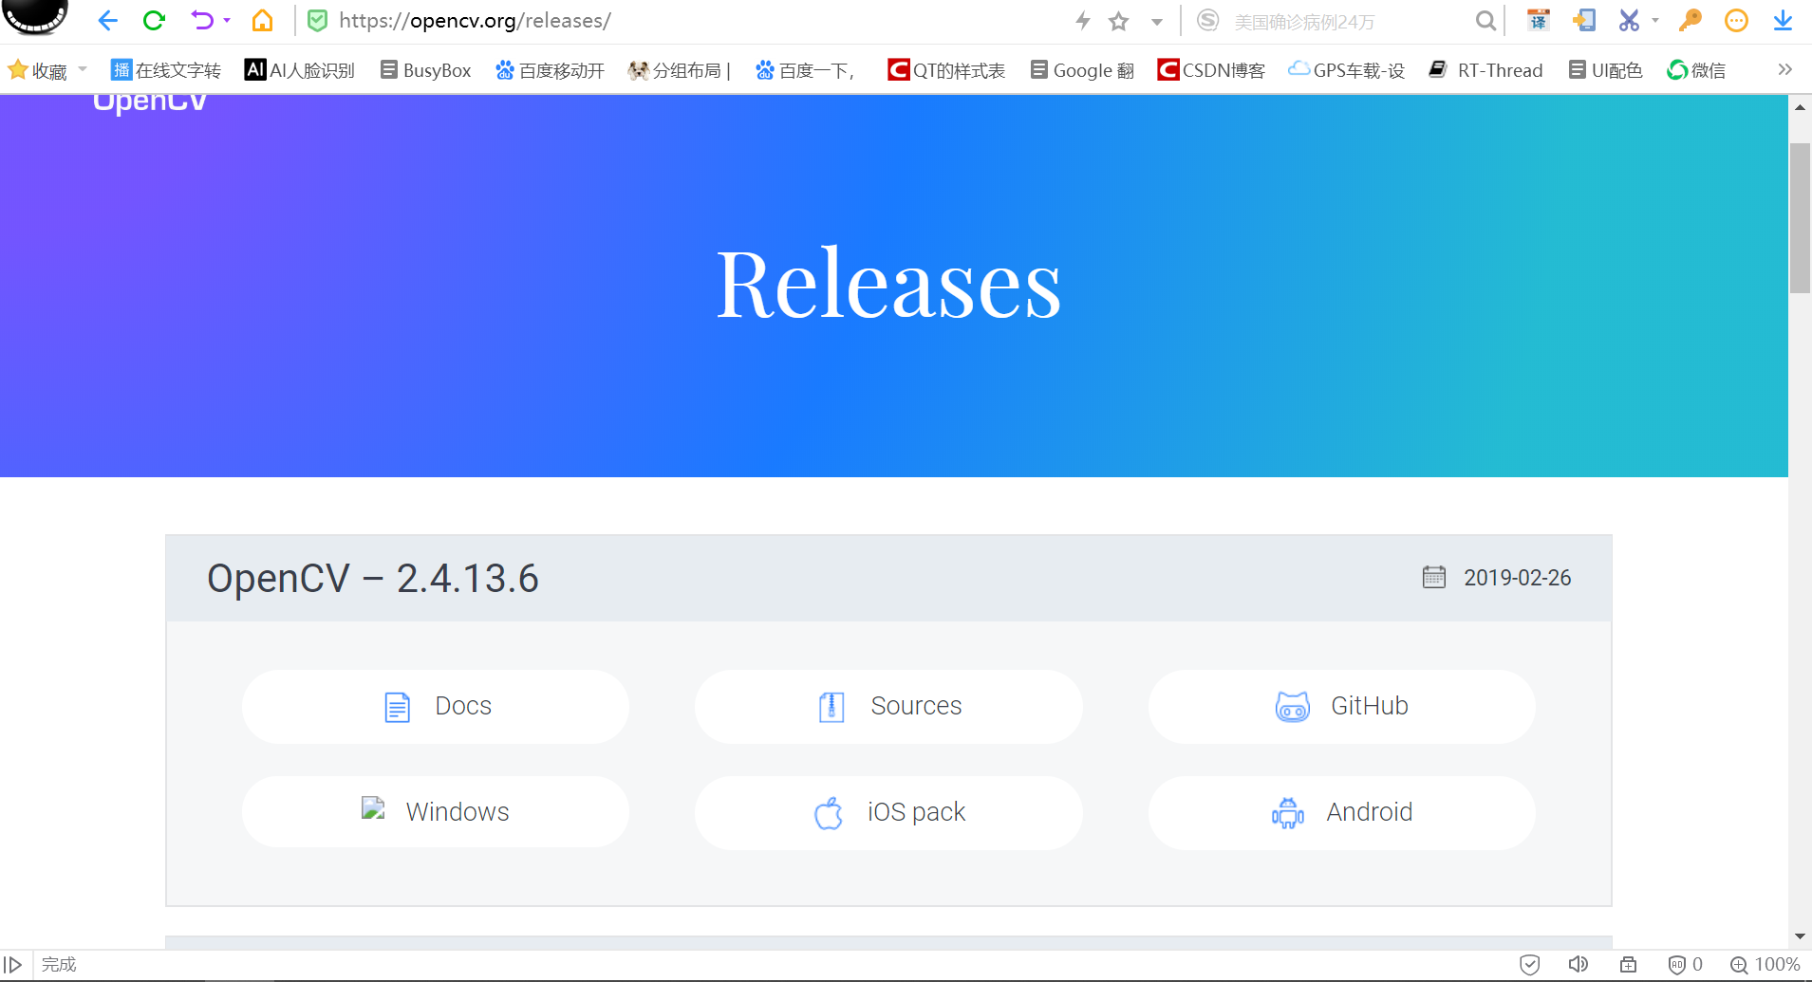Click the status bar box icon
This screenshot has height=982, width=1812.
tap(1628, 965)
